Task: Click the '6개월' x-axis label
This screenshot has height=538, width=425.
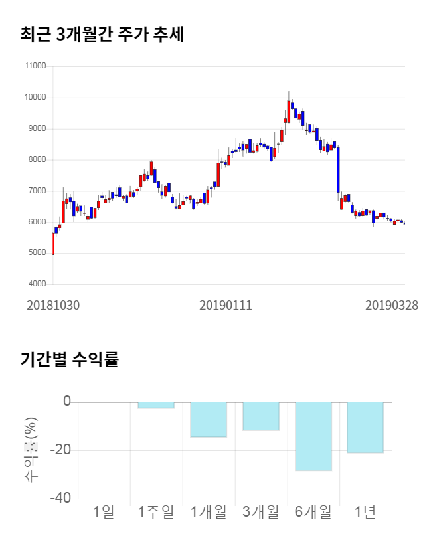Action: 313,511
